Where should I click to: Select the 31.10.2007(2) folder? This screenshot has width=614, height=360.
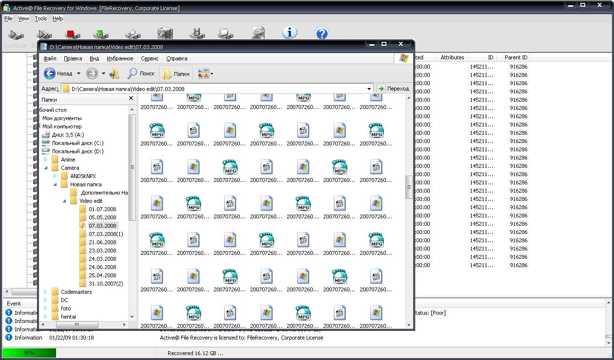(105, 284)
